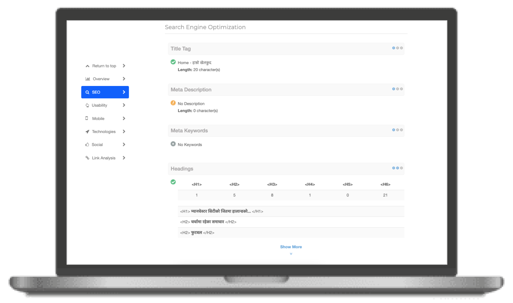Image resolution: width=513 pixels, height=303 pixels.
Task: Click the <H2> फुटबल heading row
Action: pyautogui.click(x=291, y=233)
